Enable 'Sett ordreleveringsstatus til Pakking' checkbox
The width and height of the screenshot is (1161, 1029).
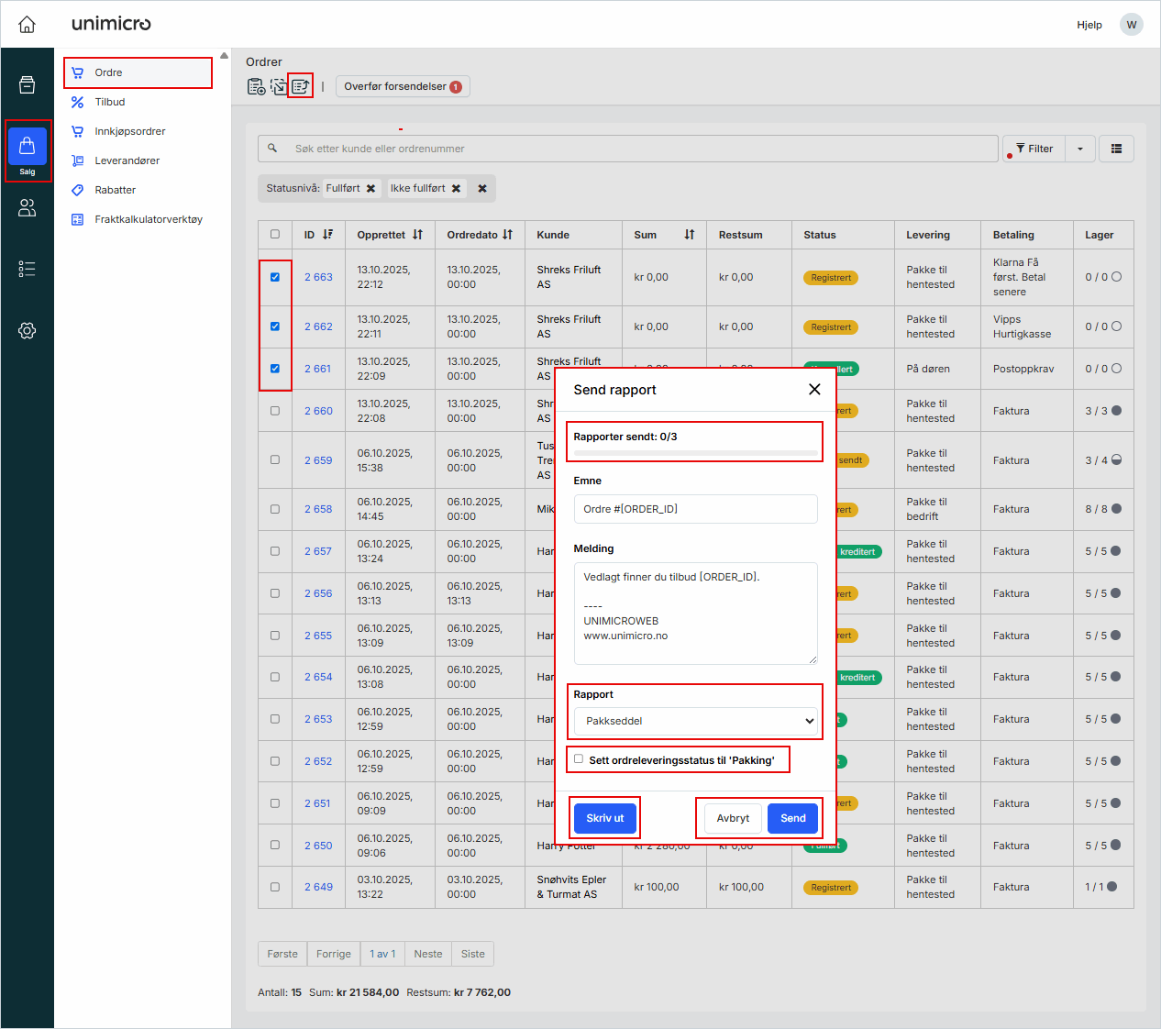(x=579, y=759)
